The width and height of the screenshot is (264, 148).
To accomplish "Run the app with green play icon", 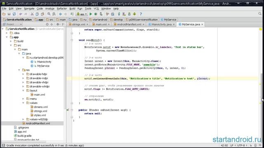I will coord(91,14).
